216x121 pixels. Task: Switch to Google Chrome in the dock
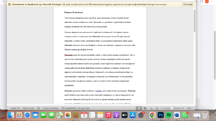153,115
